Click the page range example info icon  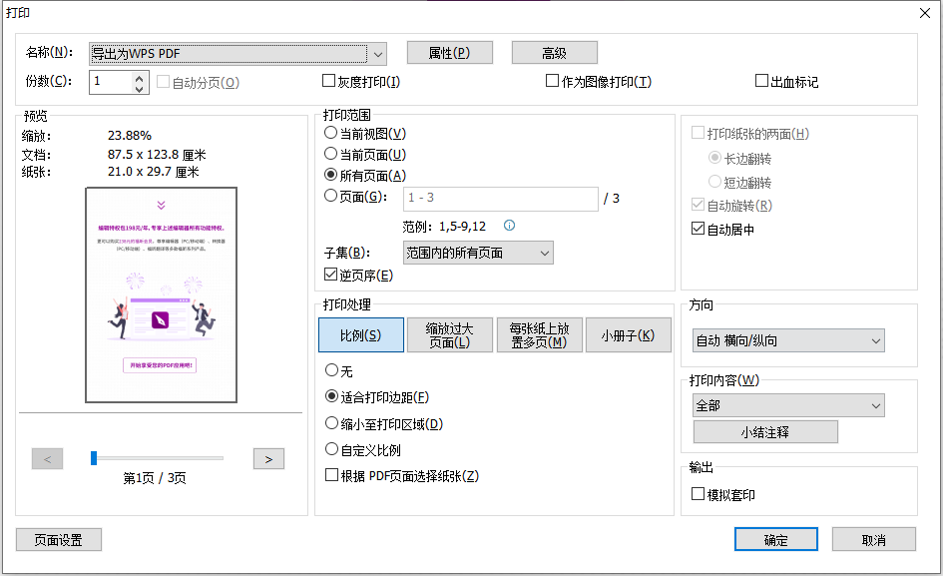(x=509, y=224)
